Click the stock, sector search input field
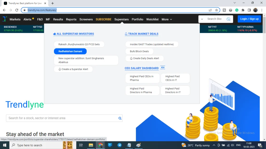 62,118
